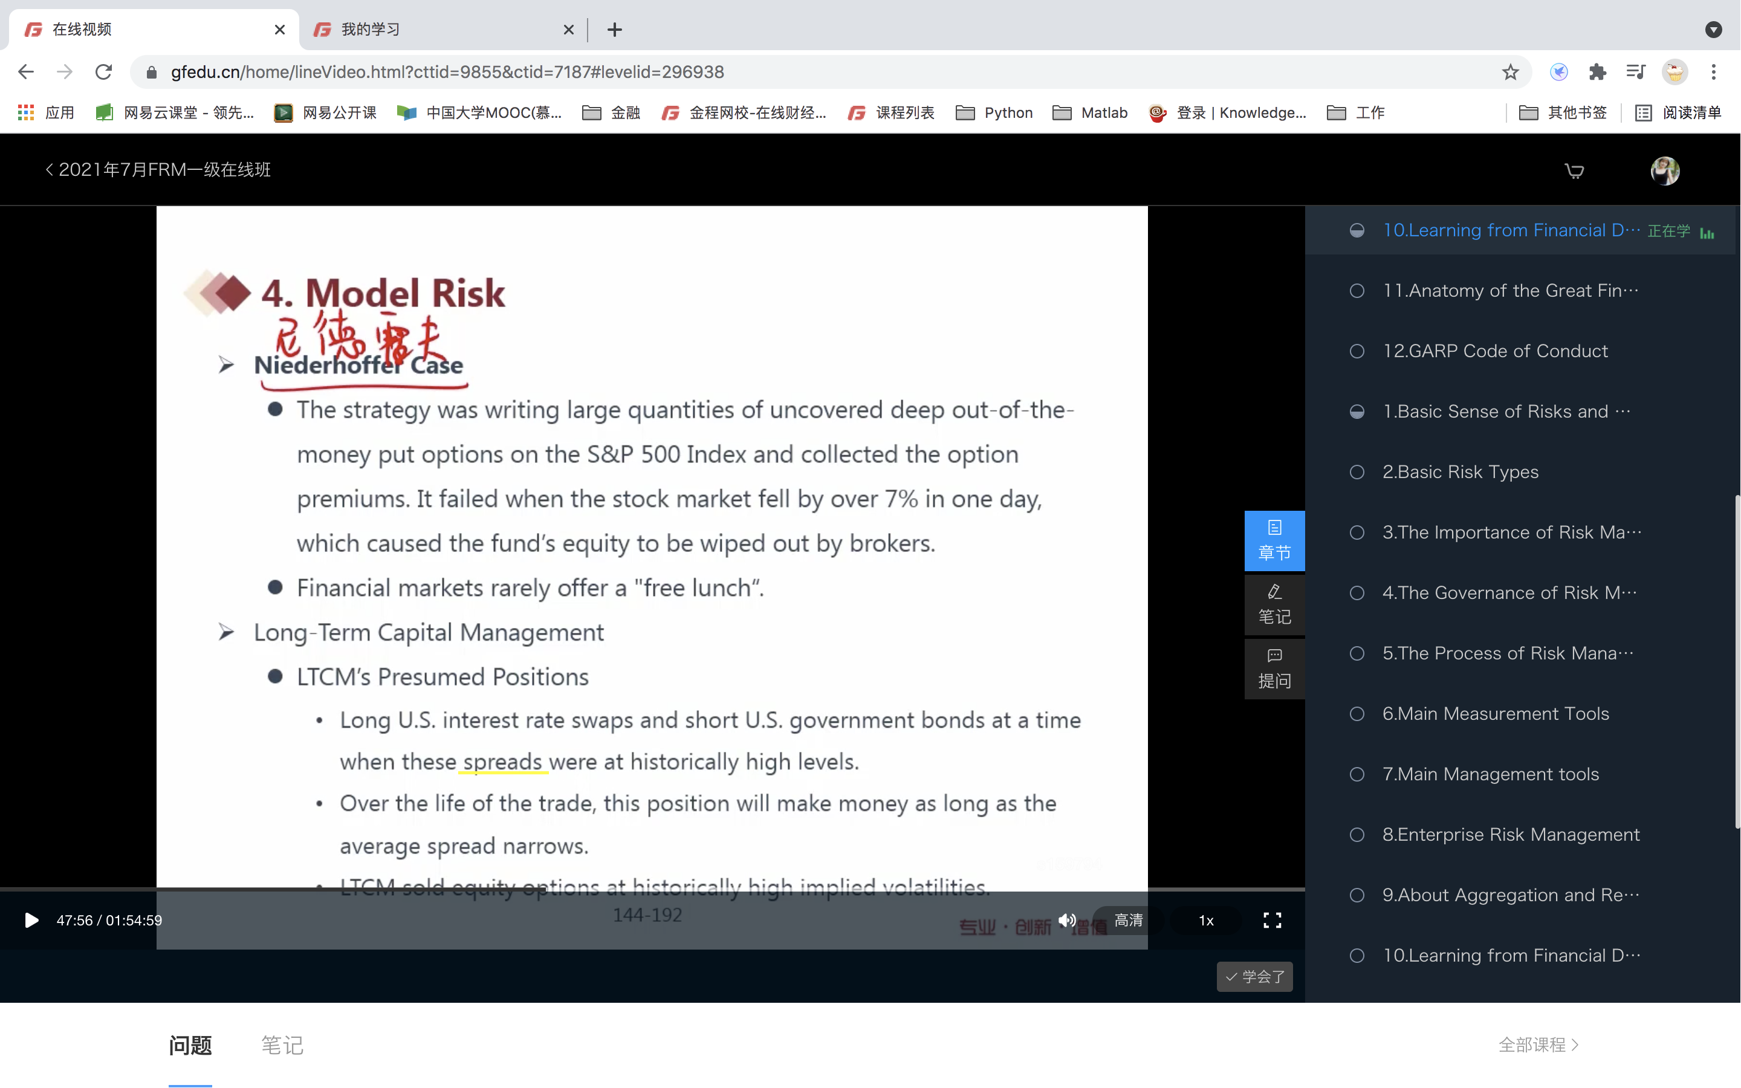Screen dimensions: 1741x1088
Task: Go back via 2021年7月FRM一级在线班 link
Action: [158, 170]
